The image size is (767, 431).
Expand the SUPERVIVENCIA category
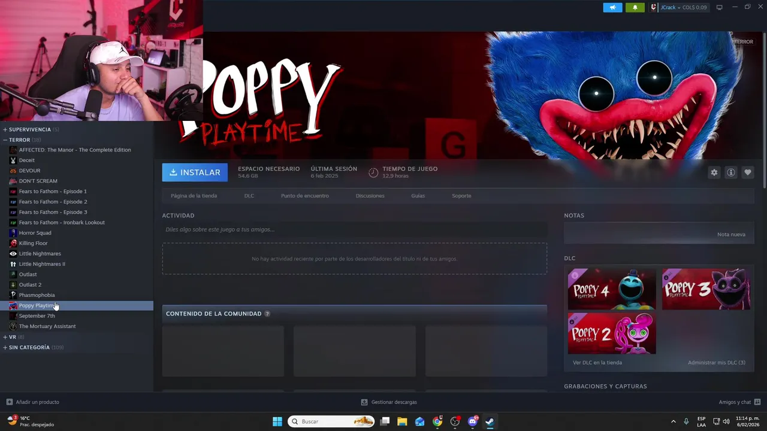coord(5,129)
